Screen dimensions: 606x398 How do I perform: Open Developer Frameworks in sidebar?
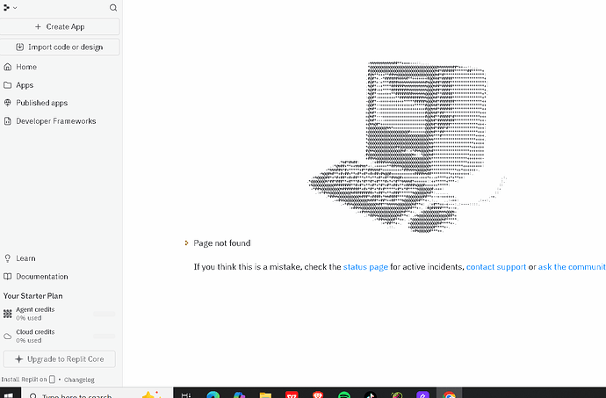pyautogui.click(x=60, y=121)
